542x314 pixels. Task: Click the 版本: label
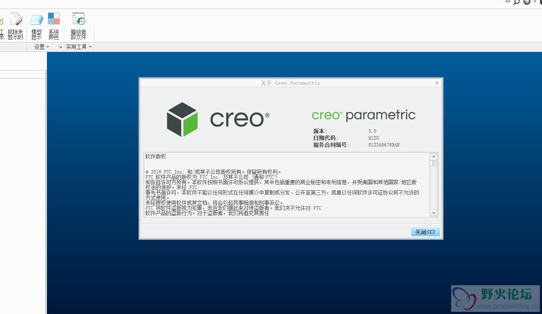[320, 131]
